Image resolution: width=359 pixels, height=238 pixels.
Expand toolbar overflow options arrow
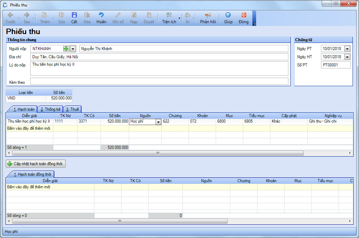coord(254,24)
